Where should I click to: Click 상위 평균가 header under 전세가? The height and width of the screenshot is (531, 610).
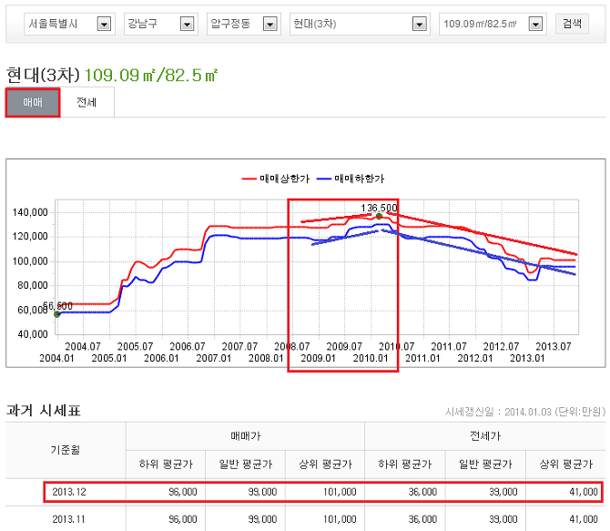click(565, 464)
